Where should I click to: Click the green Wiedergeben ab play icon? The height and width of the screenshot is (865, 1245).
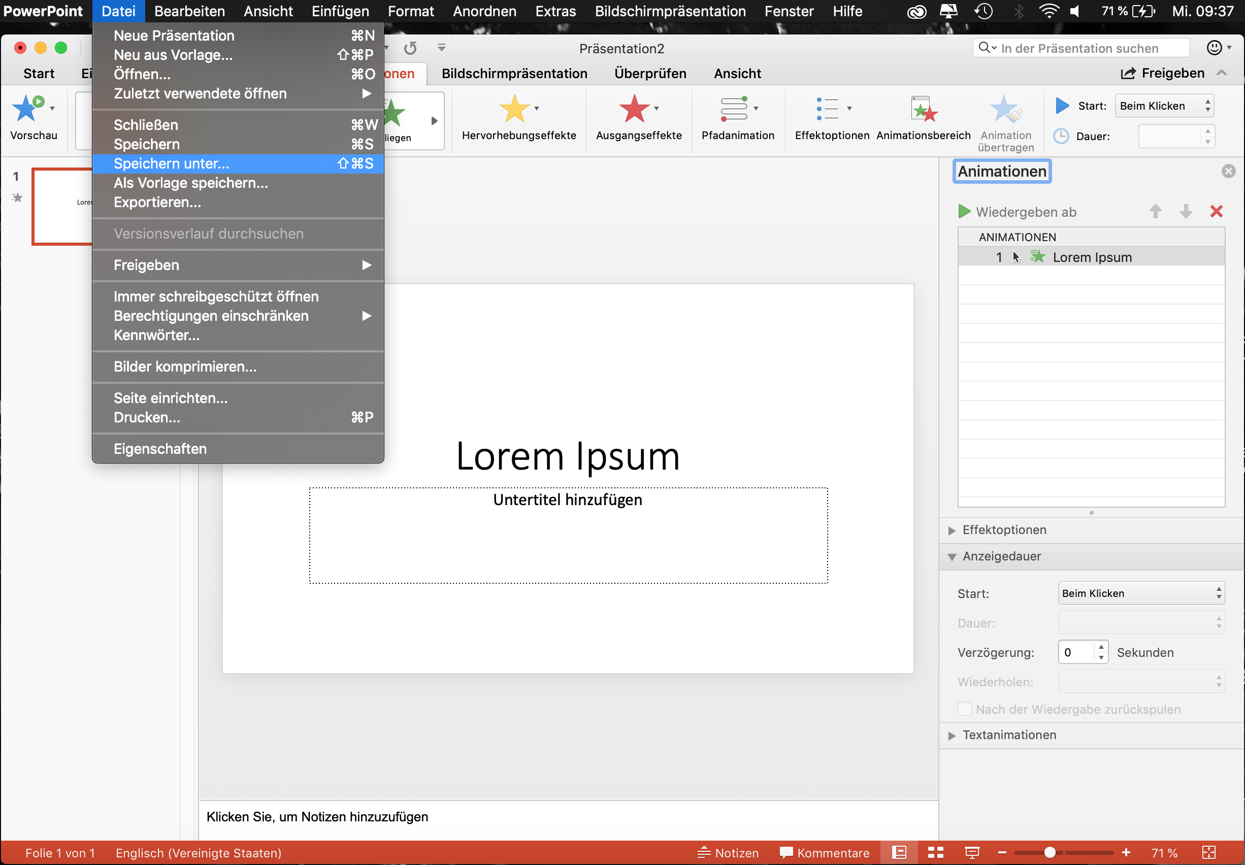(964, 211)
